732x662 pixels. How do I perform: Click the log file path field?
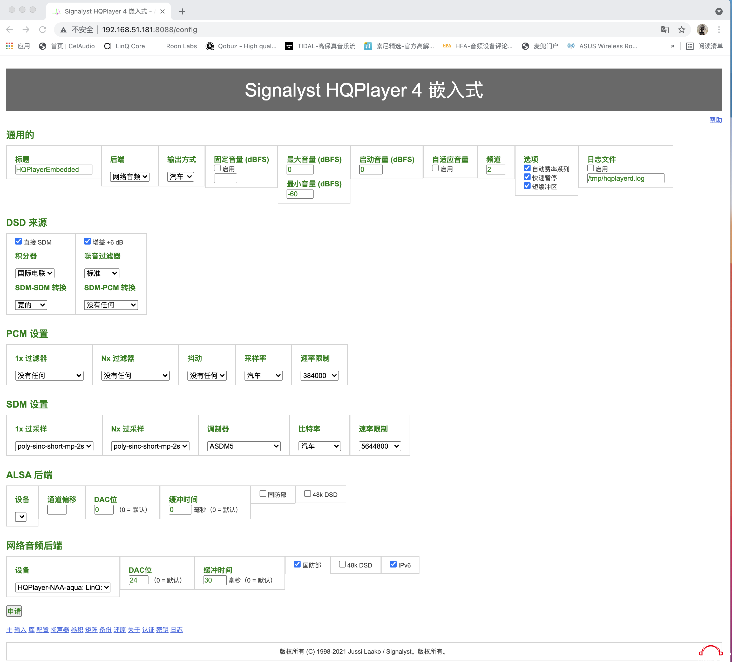pos(625,178)
